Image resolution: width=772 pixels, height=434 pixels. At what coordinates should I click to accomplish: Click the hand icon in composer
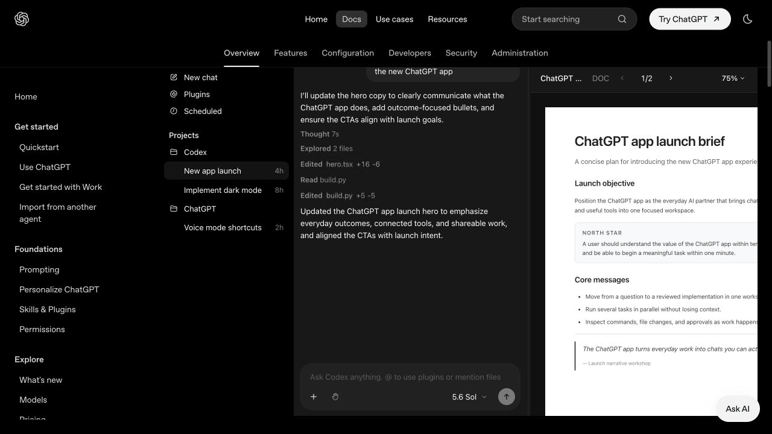point(335,397)
